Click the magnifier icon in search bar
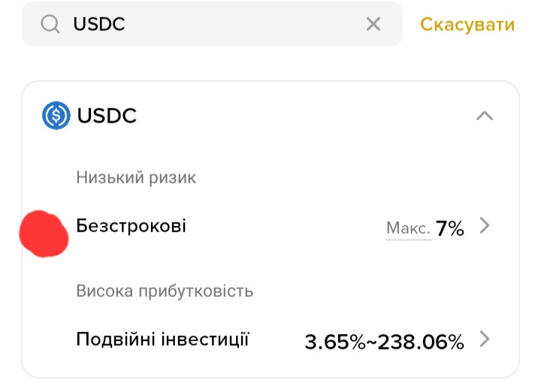 pos(50,25)
